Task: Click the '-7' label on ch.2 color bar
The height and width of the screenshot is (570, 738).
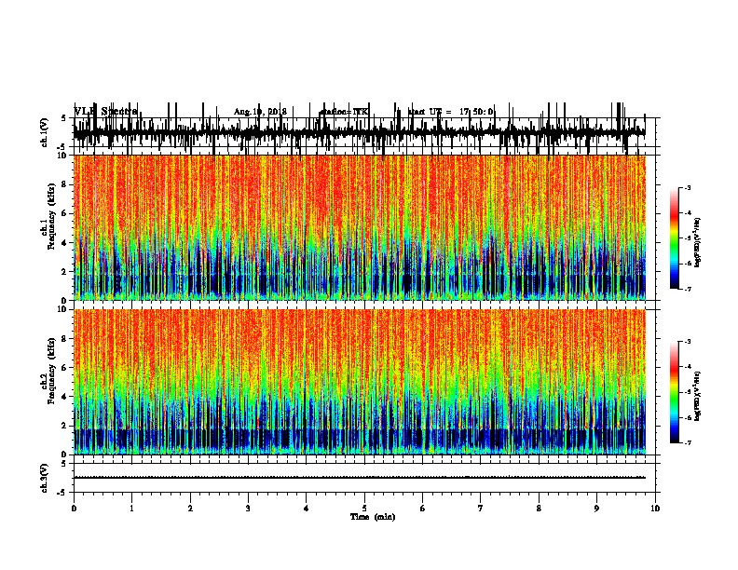Action: 687,443
